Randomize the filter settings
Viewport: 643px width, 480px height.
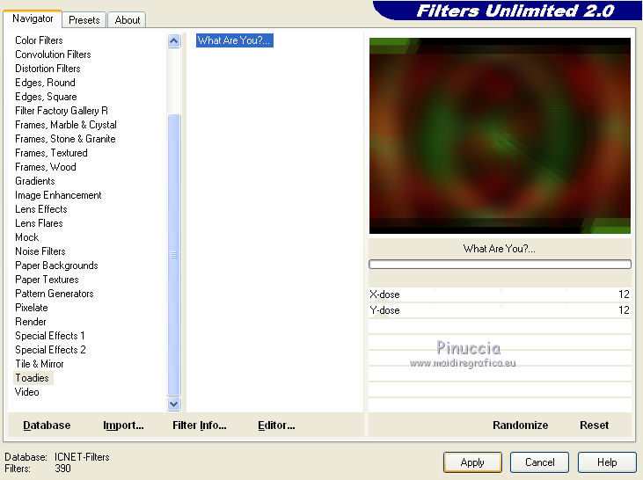(521, 425)
